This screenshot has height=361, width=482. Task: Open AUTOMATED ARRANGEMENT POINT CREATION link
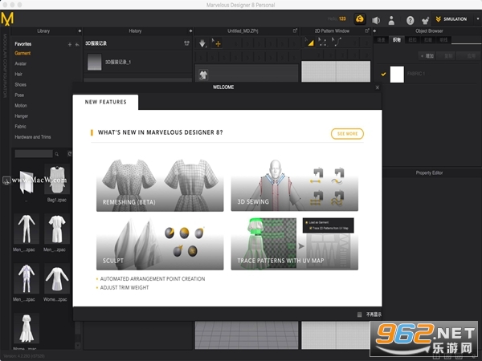click(153, 279)
